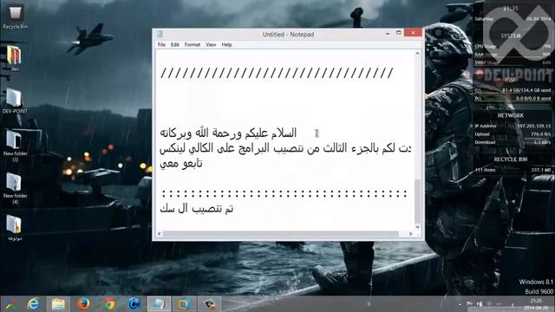The width and height of the screenshot is (555, 312).
Task: Click the action center flag tray icon
Action: click(470, 304)
